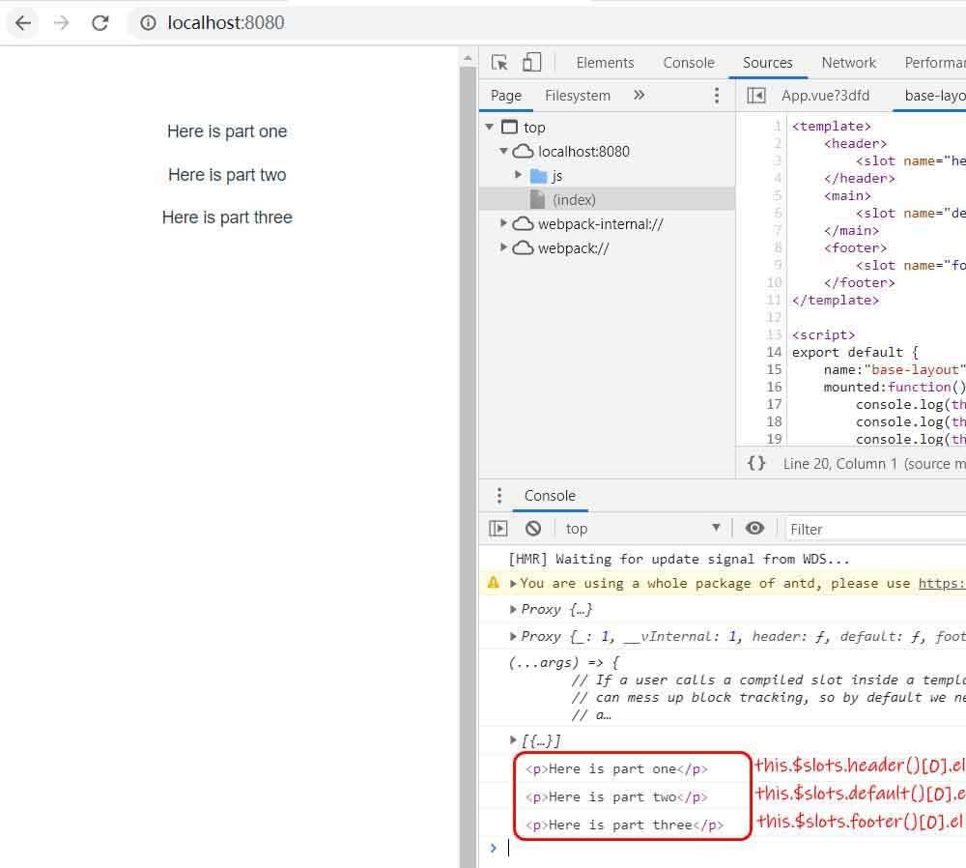Expand the webpack-internal:// tree node
966x868 pixels.
point(503,223)
